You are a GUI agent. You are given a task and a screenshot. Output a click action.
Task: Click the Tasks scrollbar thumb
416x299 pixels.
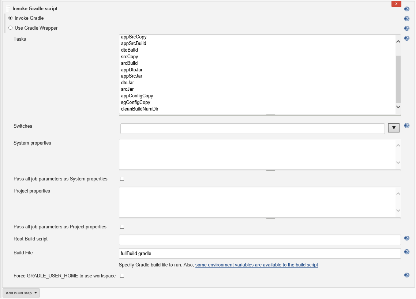(x=398, y=79)
